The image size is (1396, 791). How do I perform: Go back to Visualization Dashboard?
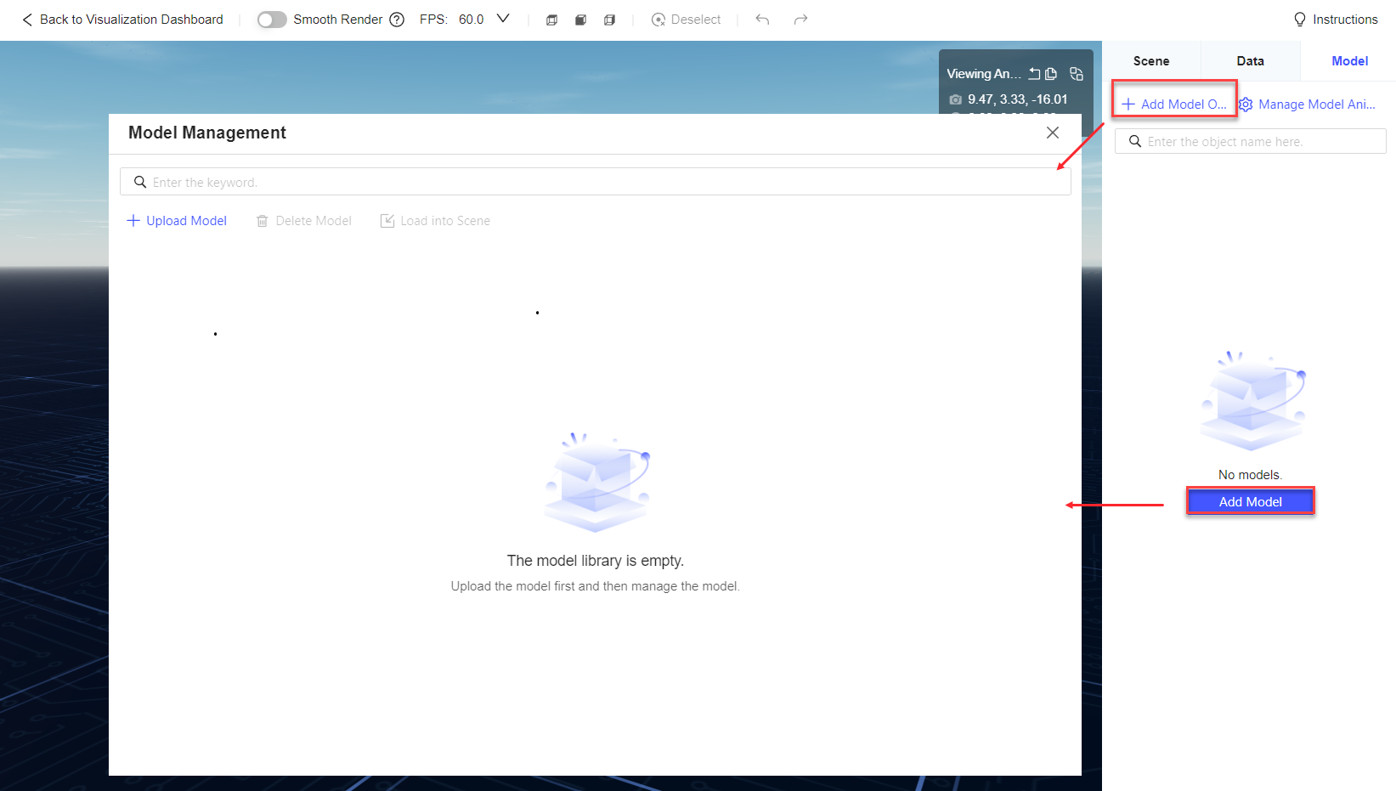122,20
